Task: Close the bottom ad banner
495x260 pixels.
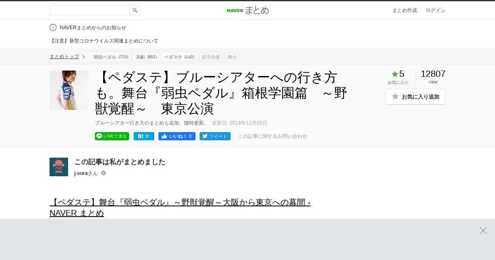Action: pyautogui.click(x=483, y=230)
